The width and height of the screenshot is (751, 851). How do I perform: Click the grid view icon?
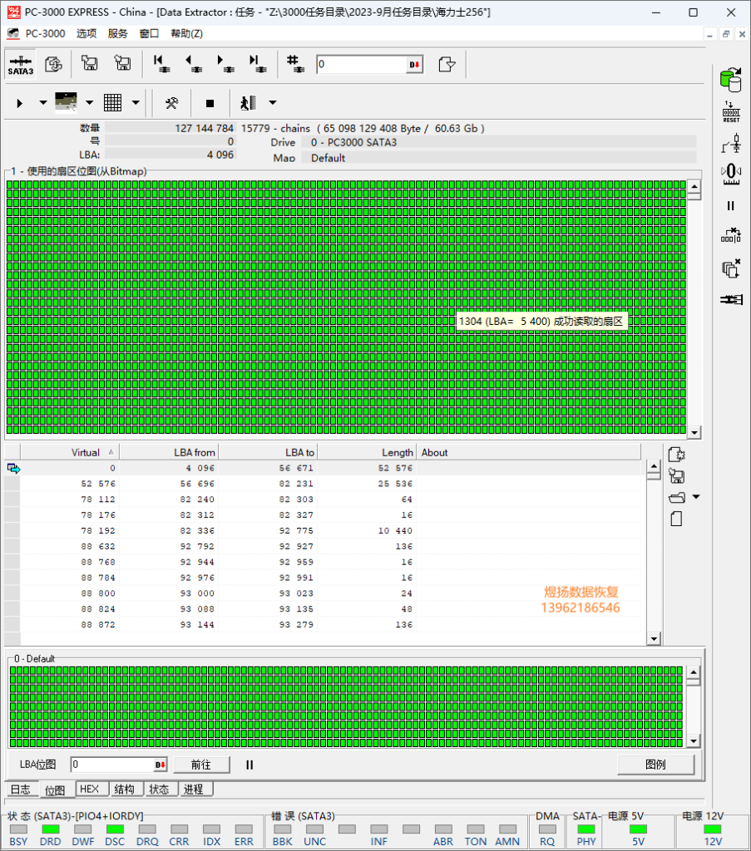pyautogui.click(x=112, y=102)
